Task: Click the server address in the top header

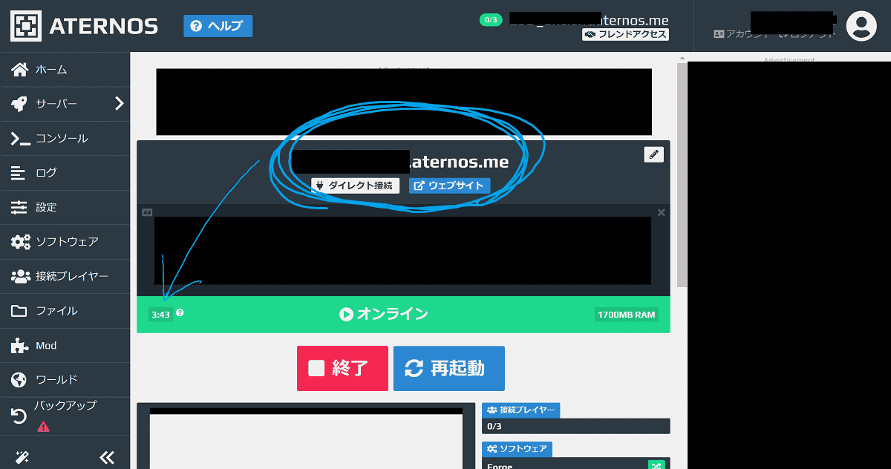Action: [590, 20]
